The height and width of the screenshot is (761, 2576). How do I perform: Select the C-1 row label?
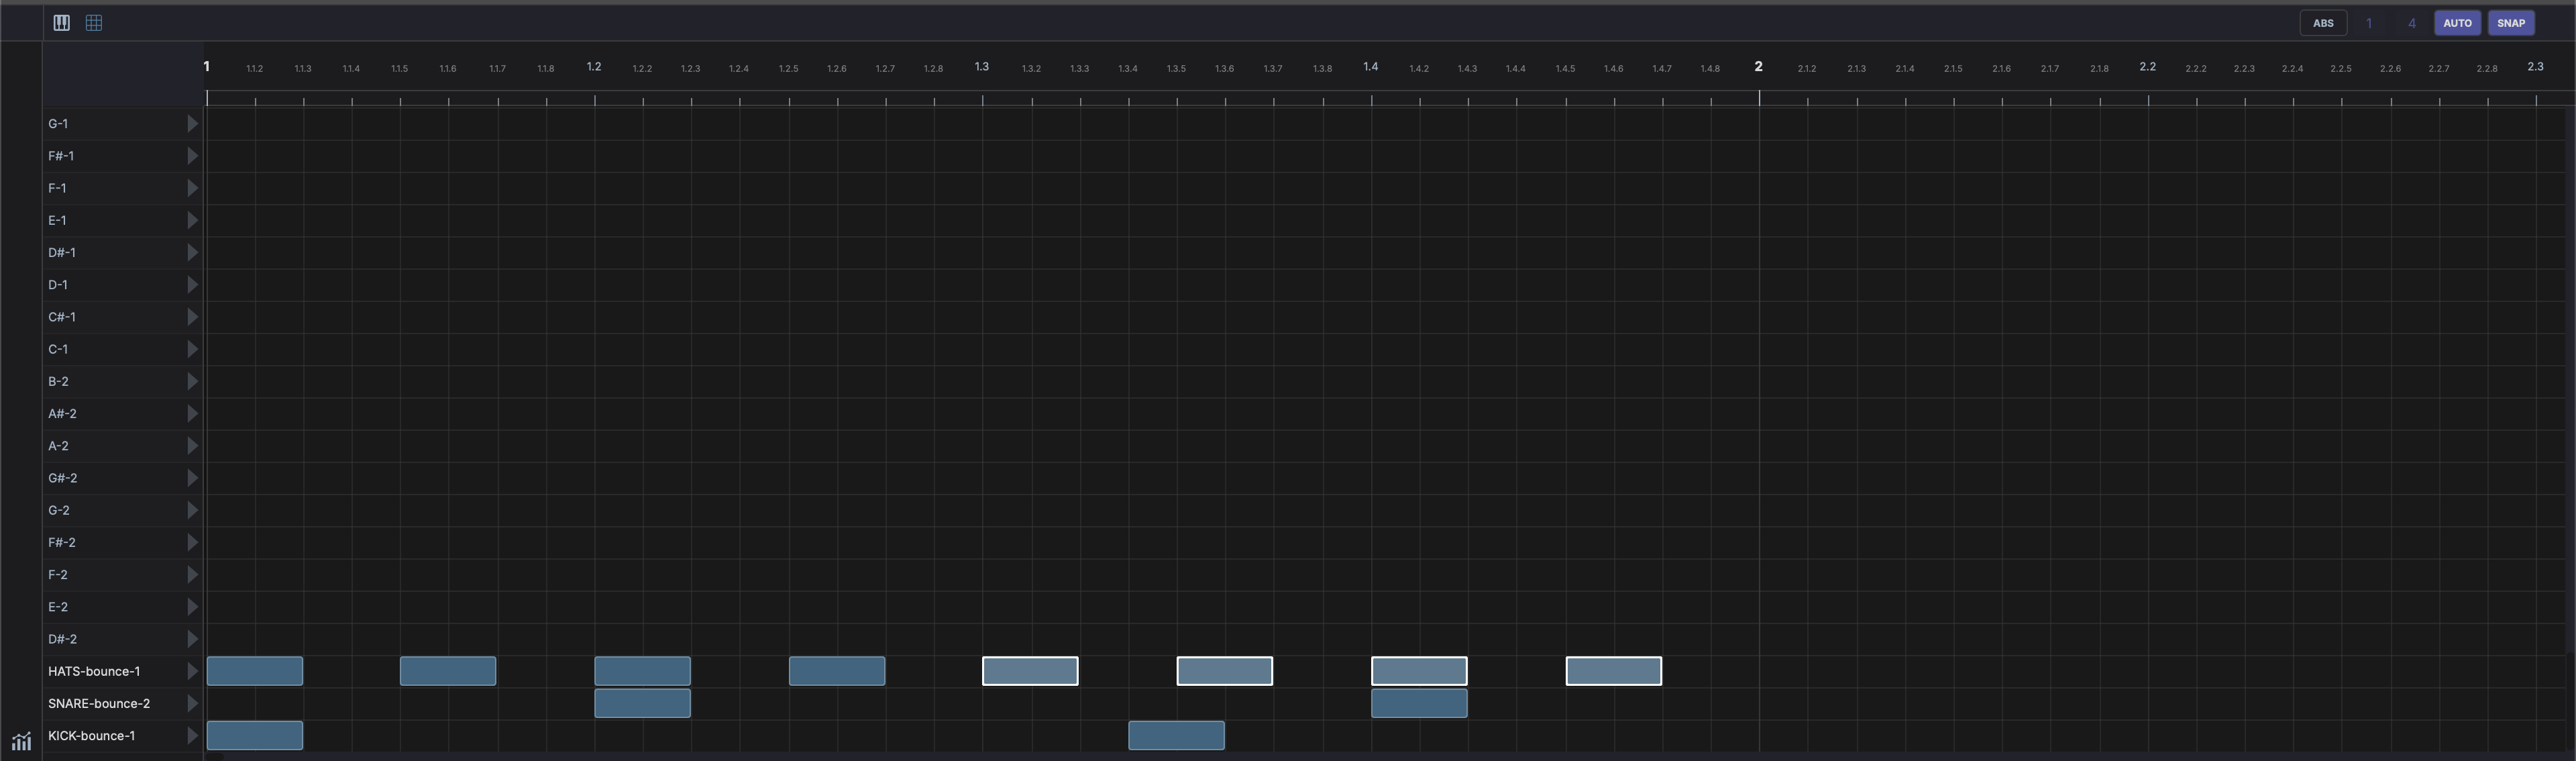[58, 348]
